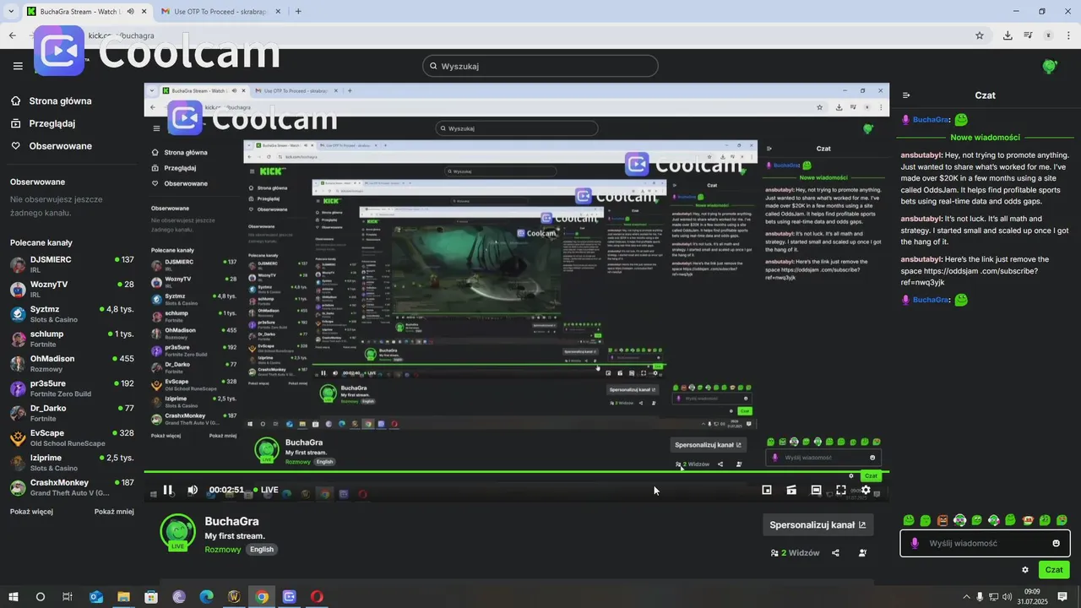Click the taskbar clock showing 09:09
1081x608 pixels.
point(1032,597)
